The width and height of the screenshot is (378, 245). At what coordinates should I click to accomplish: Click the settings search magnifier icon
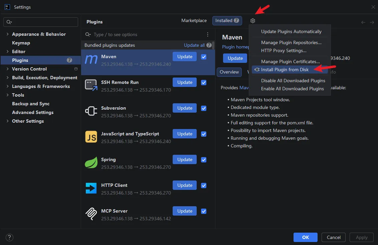click(9, 22)
